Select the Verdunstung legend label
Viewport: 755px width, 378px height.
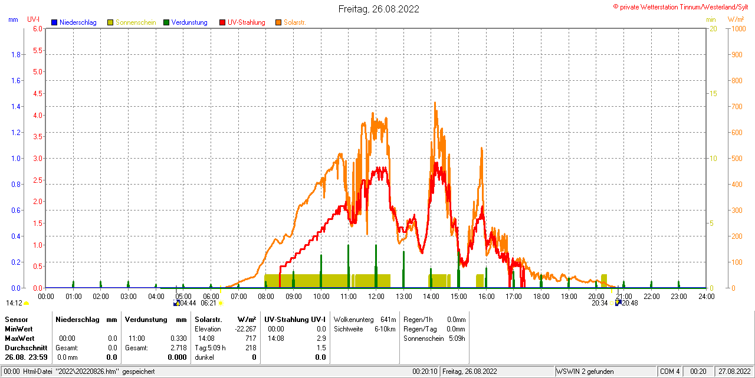tap(189, 22)
